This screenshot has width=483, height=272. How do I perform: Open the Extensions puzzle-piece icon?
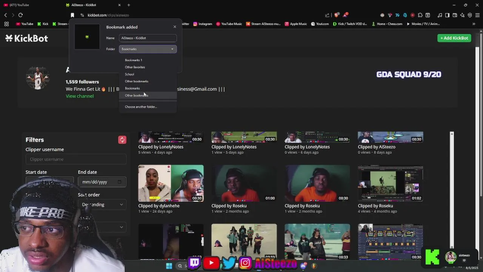(420, 15)
